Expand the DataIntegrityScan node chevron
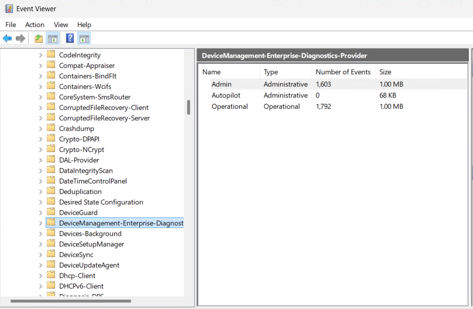Image resolution: width=473 pixels, height=309 pixels. pyautogui.click(x=40, y=171)
